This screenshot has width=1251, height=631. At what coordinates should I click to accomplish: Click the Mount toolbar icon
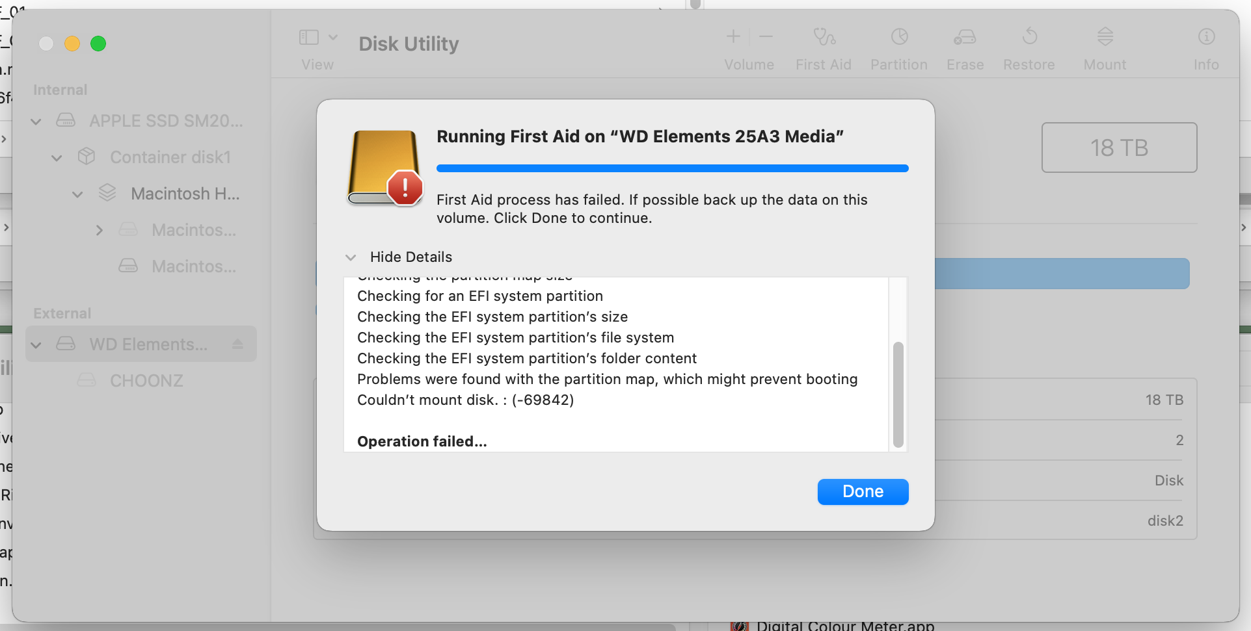[1105, 36]
